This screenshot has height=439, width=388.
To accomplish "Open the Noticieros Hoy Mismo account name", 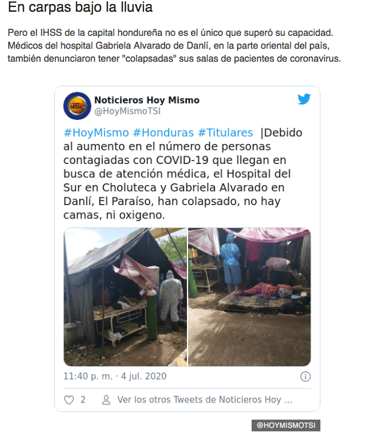I will [x=147, y=100].
